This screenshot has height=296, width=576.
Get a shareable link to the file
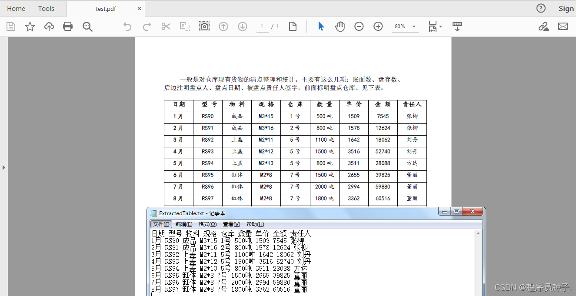coord(543,27)
